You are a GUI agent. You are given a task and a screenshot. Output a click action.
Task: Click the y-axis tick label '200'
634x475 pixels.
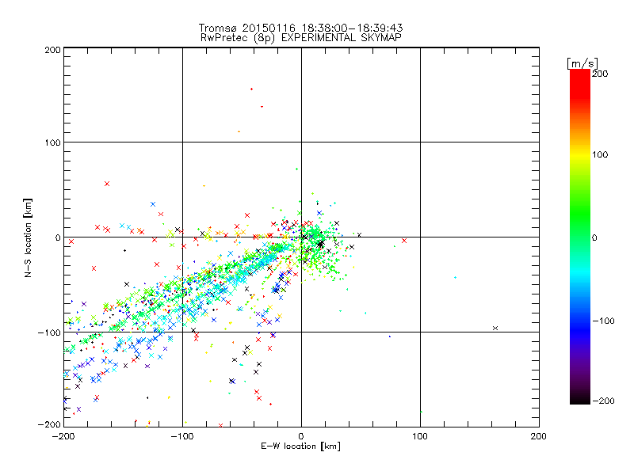(52, 50)
